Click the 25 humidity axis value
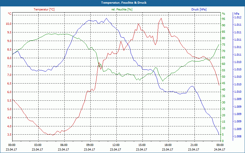This screenshot has height=153, width=245. coord(224,109)
